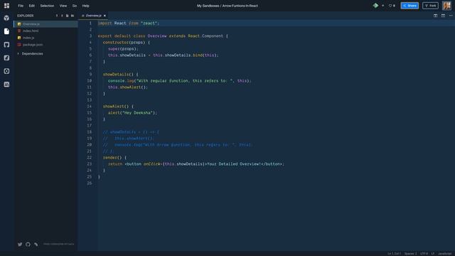Open the user avatar menu
This screenshot has width=455, height=256.
click(x=447, y=6)
